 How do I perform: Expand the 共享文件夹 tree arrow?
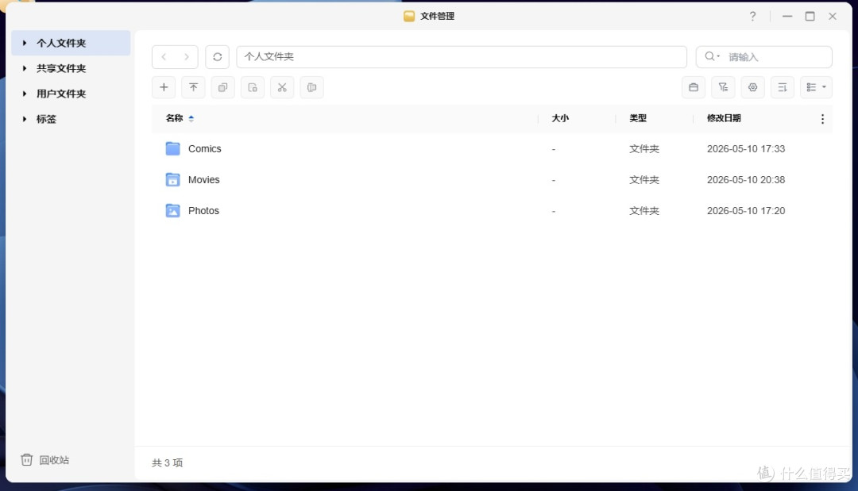[25, 68]
